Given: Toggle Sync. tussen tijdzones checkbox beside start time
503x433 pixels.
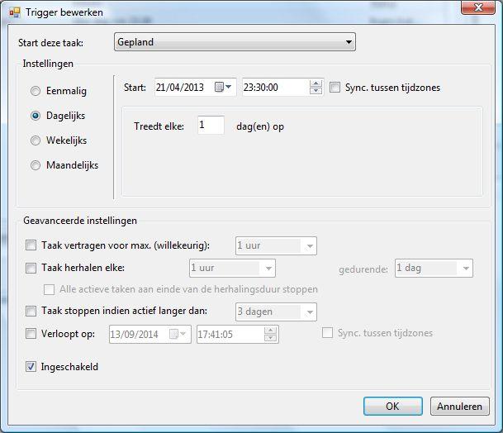Looking at the screenshot, I should pos(335,88).
